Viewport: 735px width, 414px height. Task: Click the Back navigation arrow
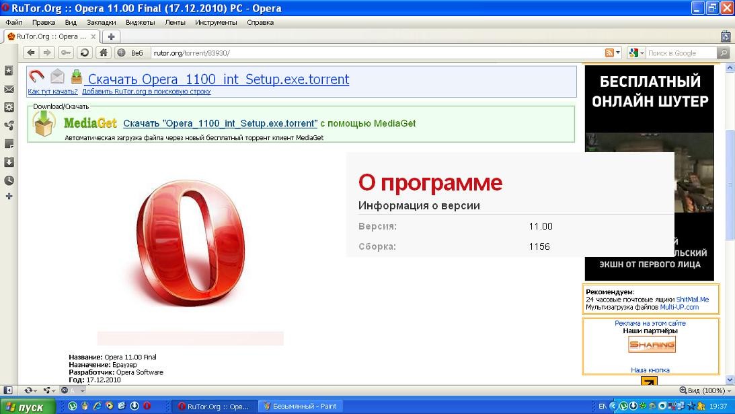[31, 53]
